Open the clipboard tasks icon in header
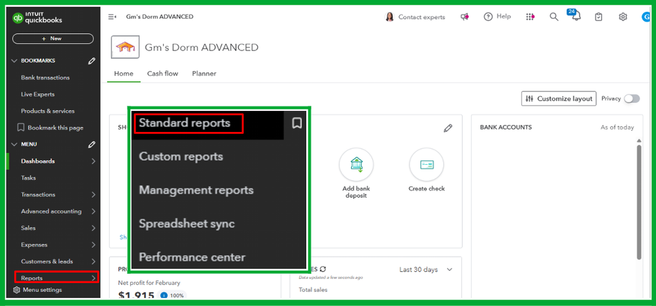This screenshot has width=656, height=306. click(x=599, y=16)
